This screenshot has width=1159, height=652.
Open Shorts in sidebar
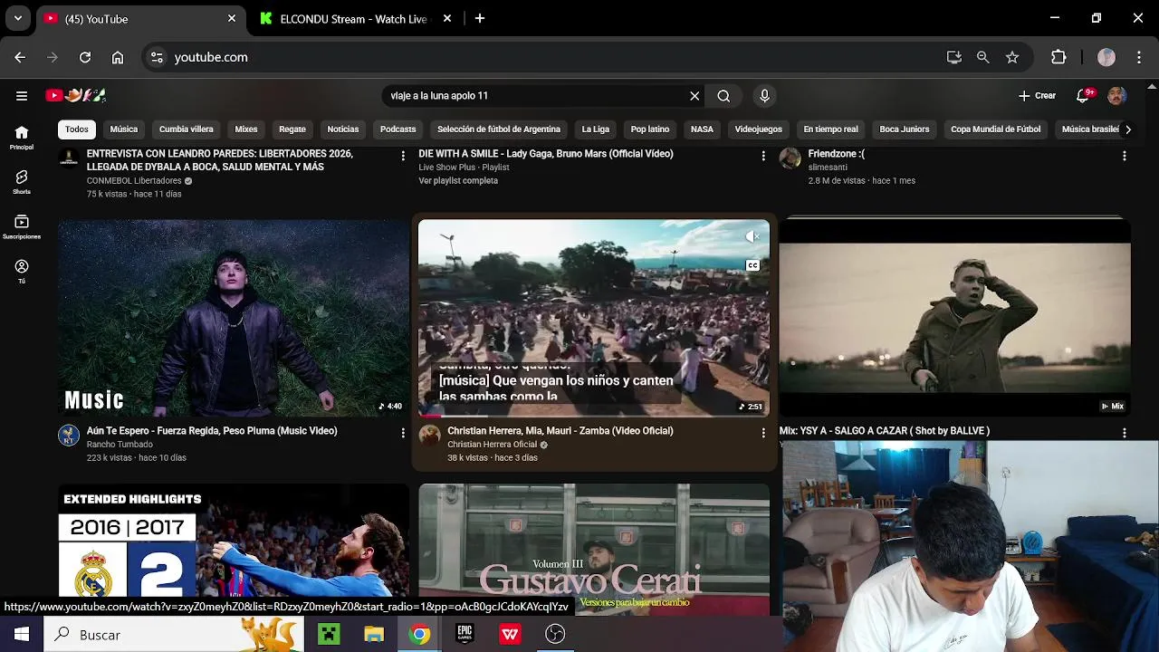pos(22,182)
